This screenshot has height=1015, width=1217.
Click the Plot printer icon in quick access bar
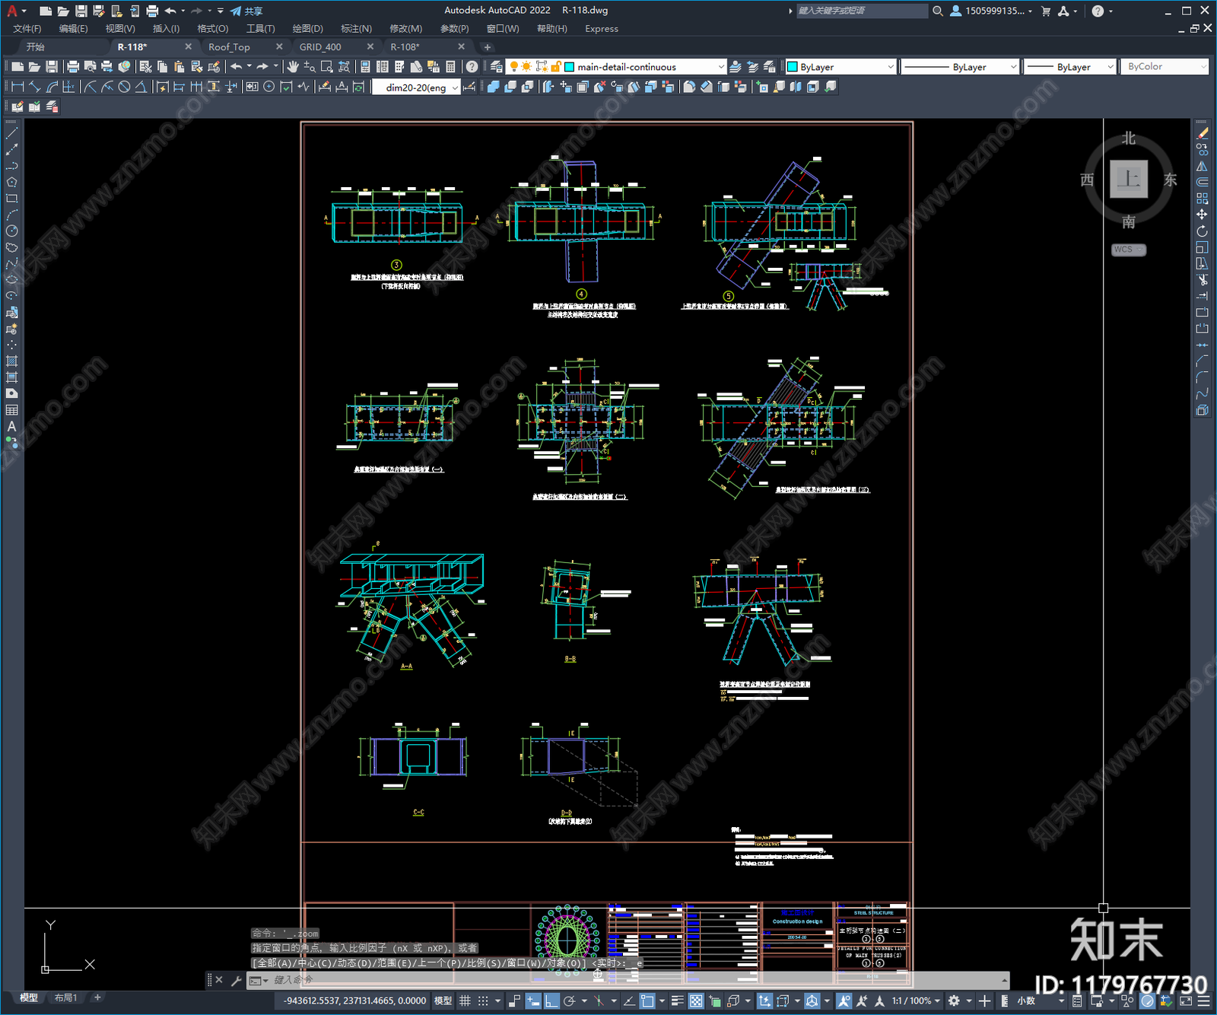coord(152,11)
